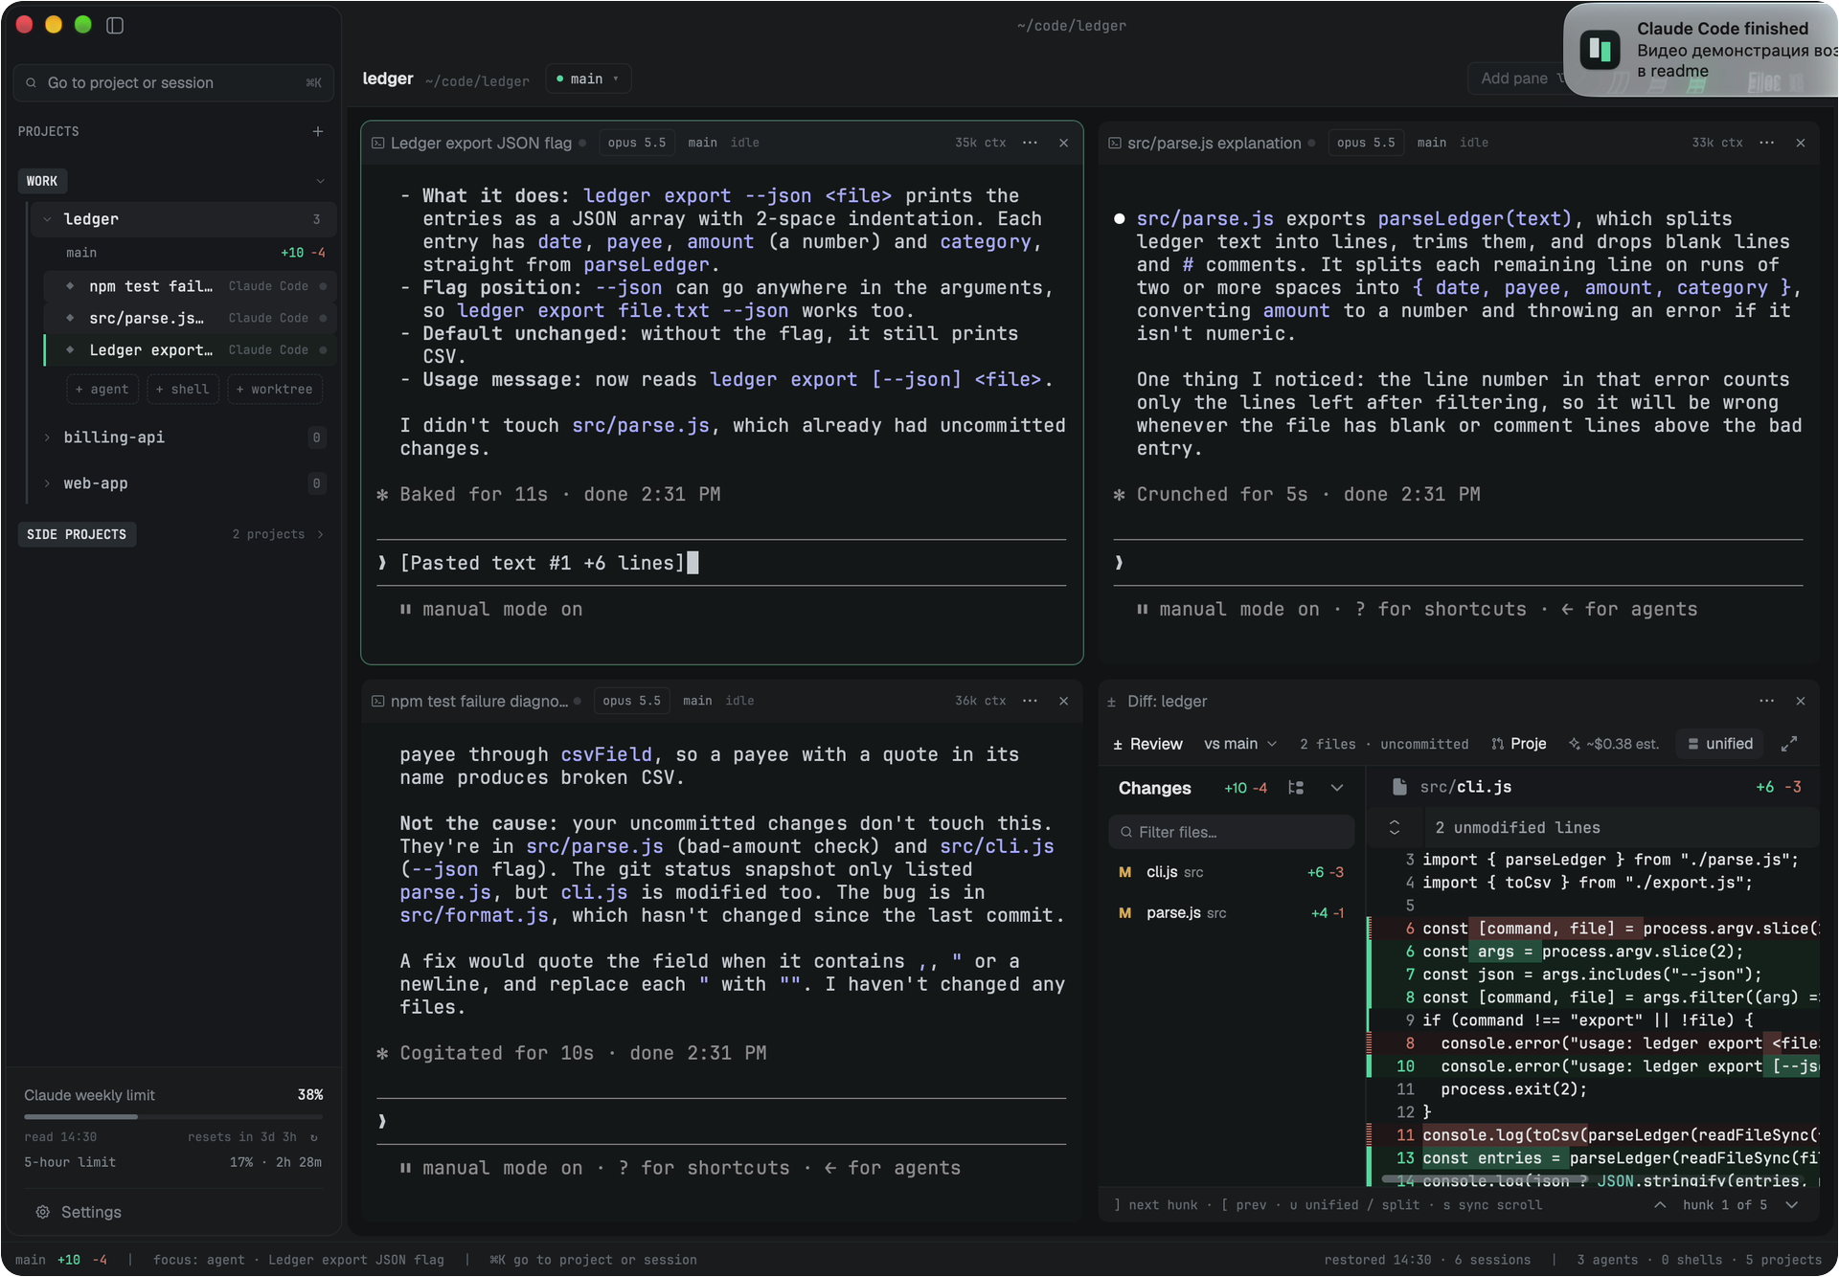Select the npm test fail session
This screenshot has width=1839, height=1277.
[x=190, y=286]
